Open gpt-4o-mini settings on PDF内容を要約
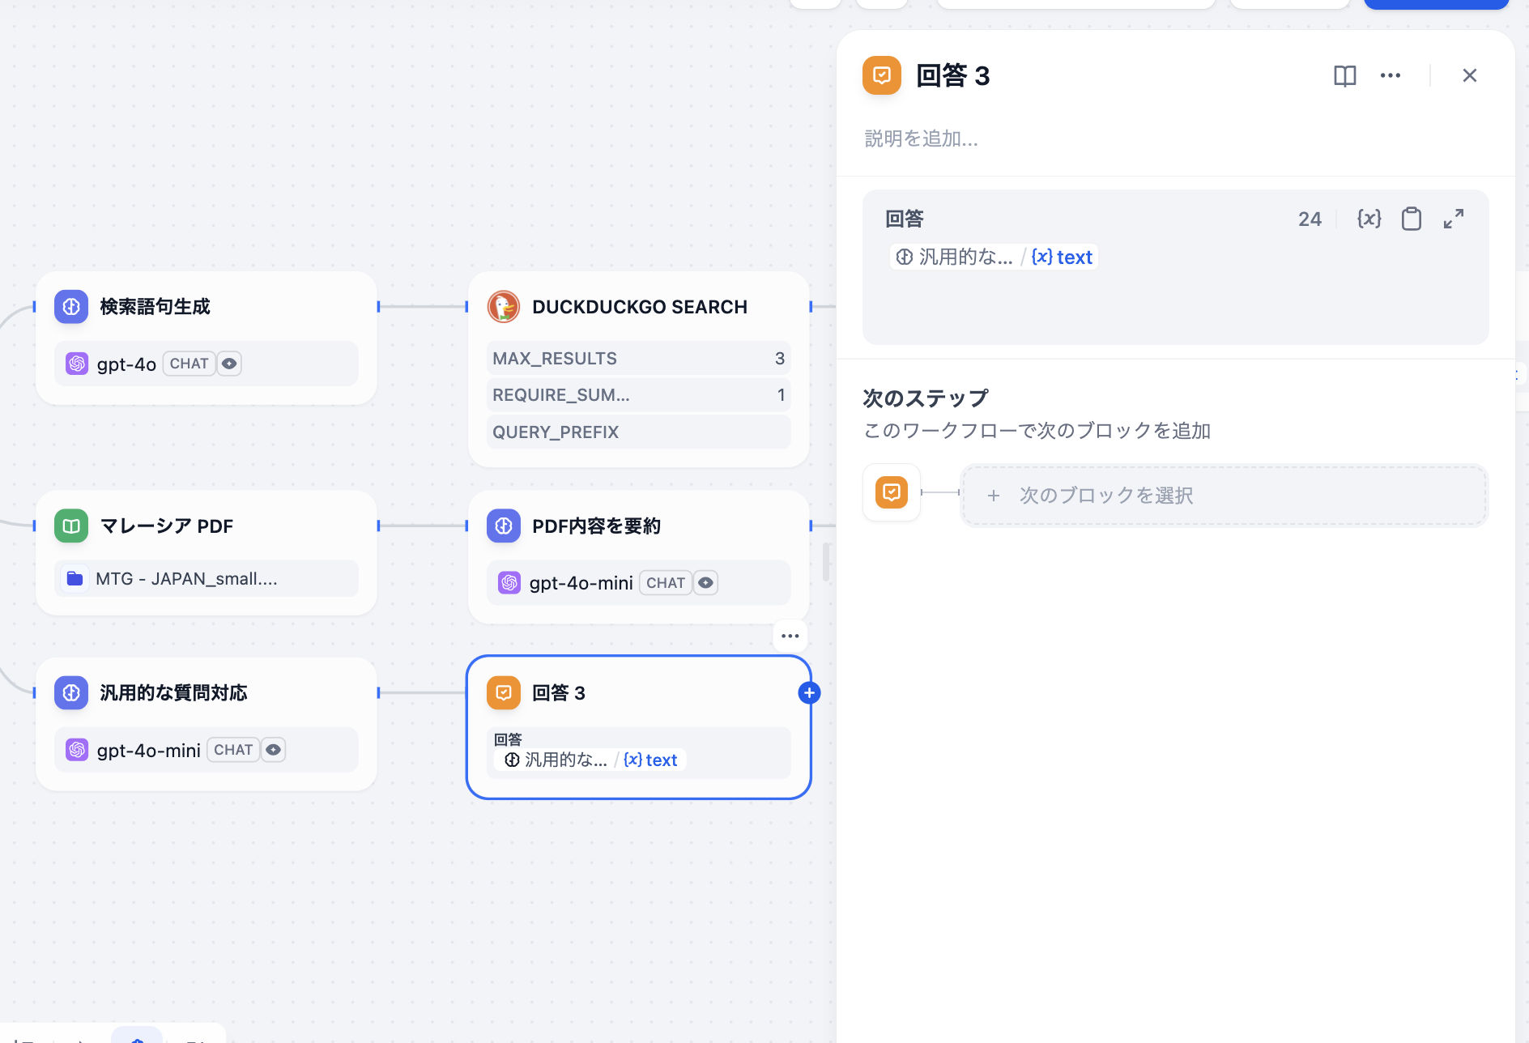This screenshot has height=1043, width=1529. (705, 582)
